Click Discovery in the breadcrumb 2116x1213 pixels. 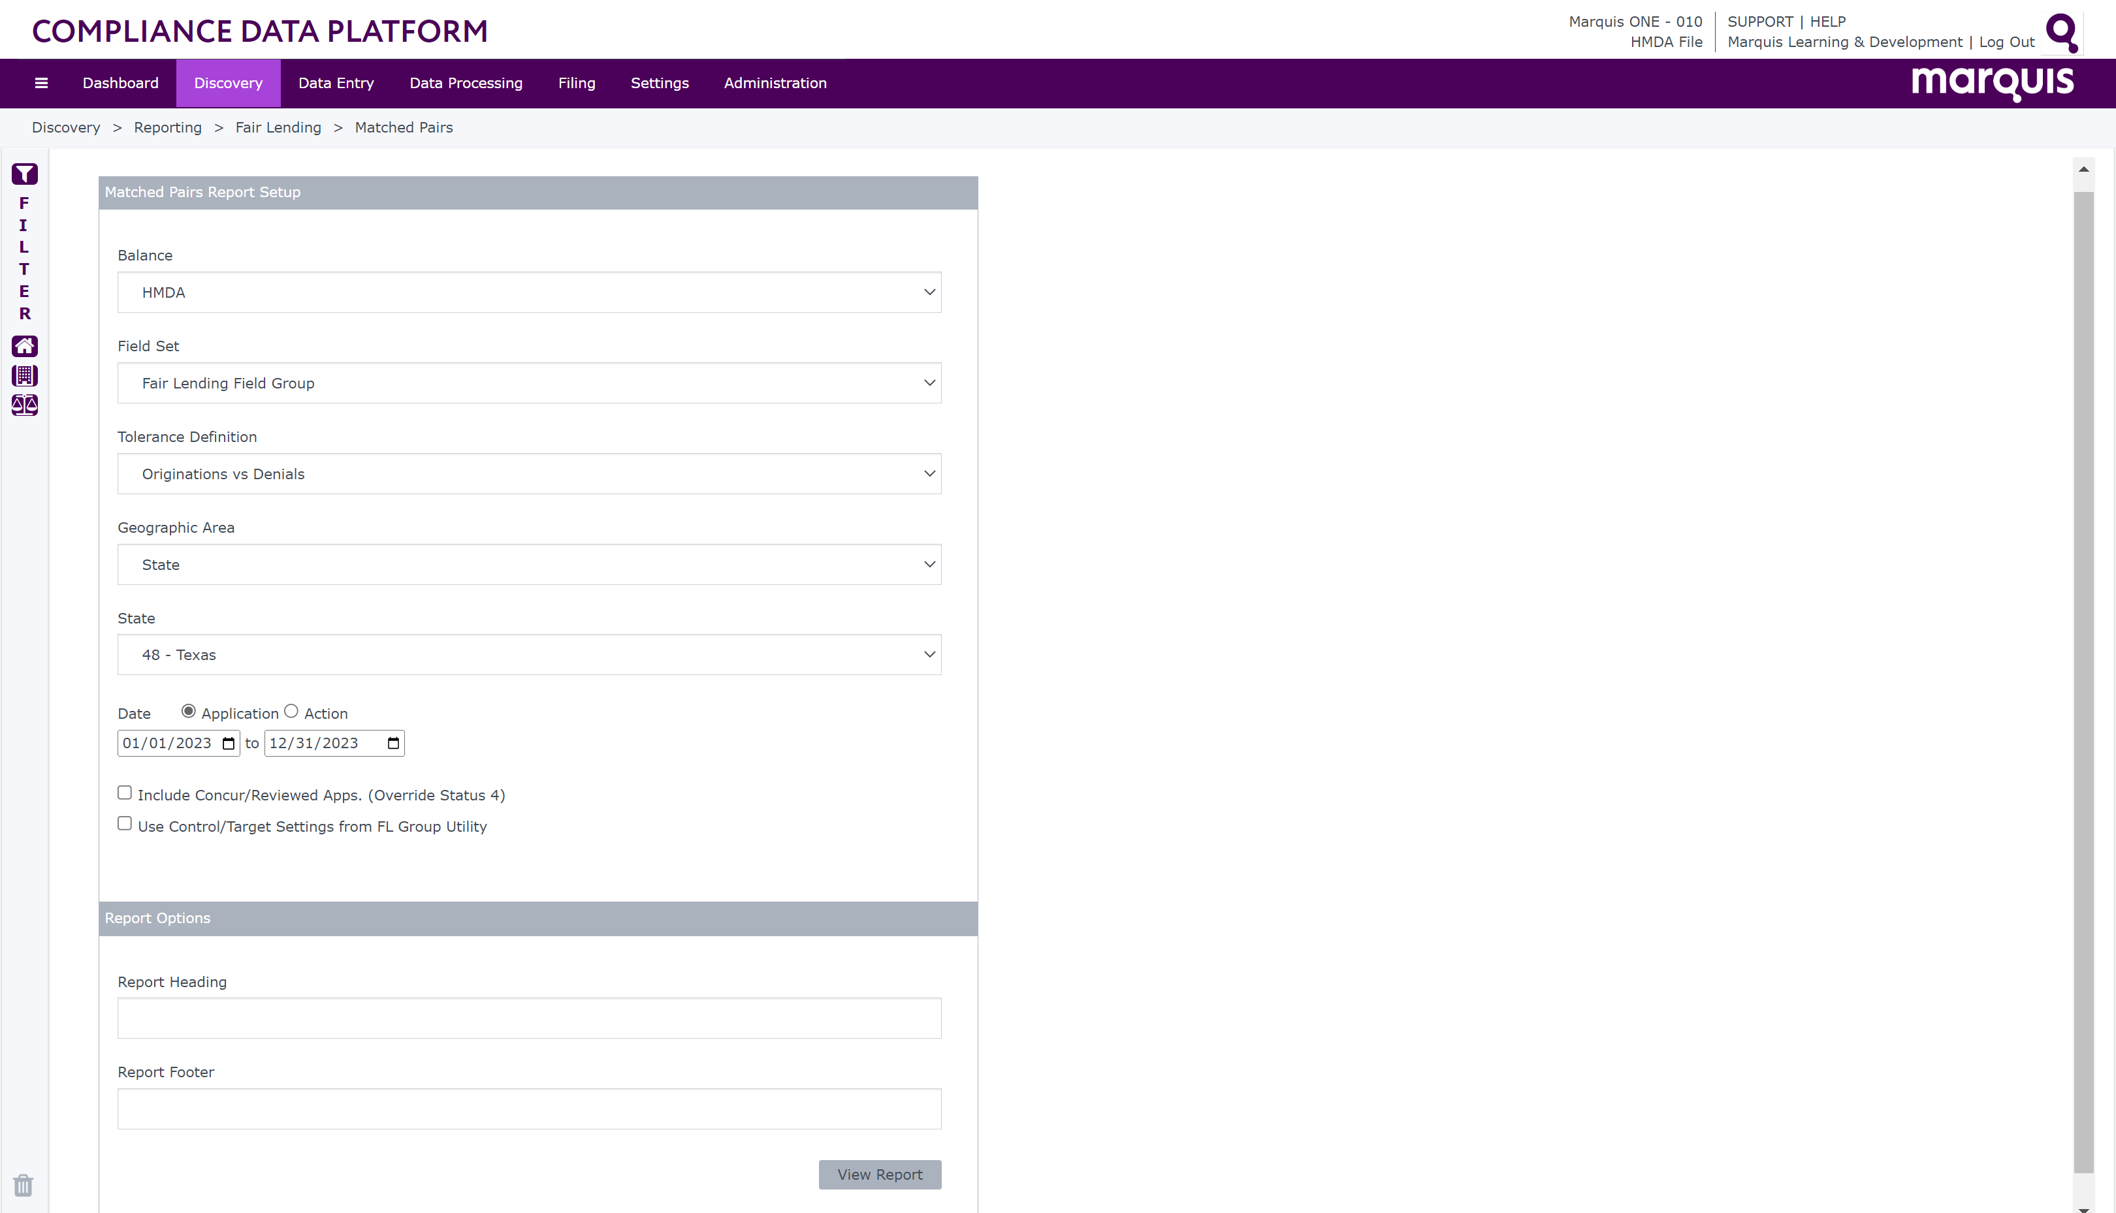coord(66,127)
